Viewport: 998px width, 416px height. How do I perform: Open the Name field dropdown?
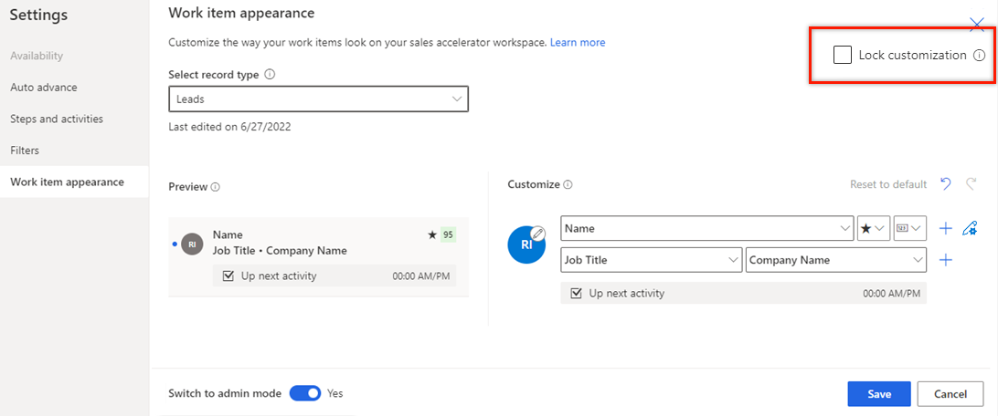707,228
